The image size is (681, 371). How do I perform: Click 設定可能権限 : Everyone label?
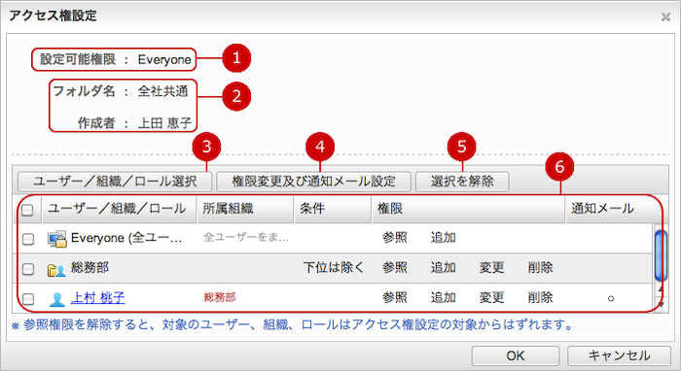click(x=116, y=59)
